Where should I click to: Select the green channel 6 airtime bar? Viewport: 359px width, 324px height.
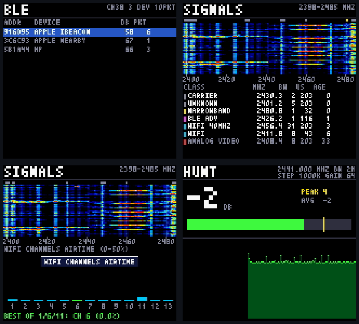pos(77,300)
